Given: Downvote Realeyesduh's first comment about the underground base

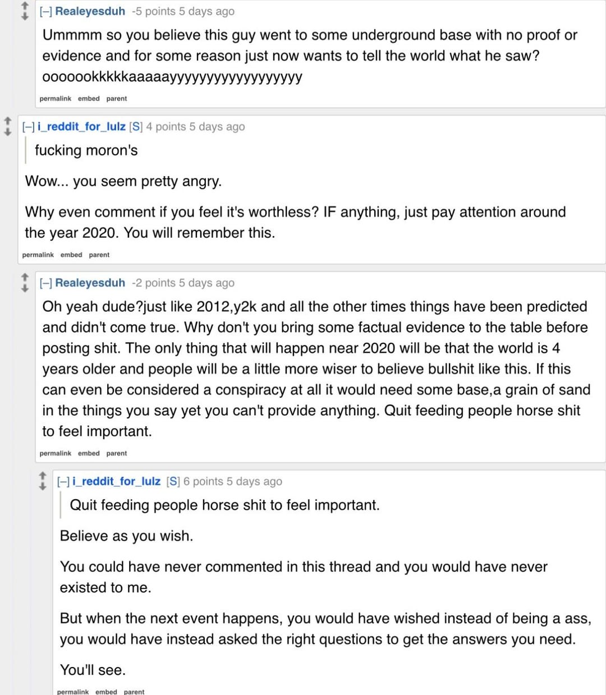Looking at the screenshot, I should point(25,16).
